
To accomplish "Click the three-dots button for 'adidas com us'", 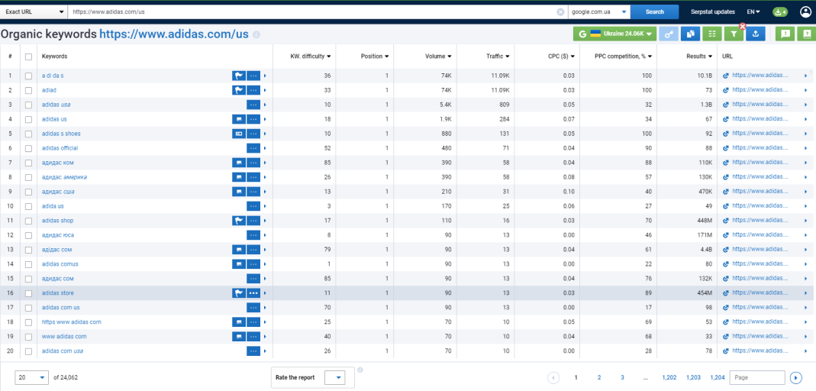I will coord(253,308).
